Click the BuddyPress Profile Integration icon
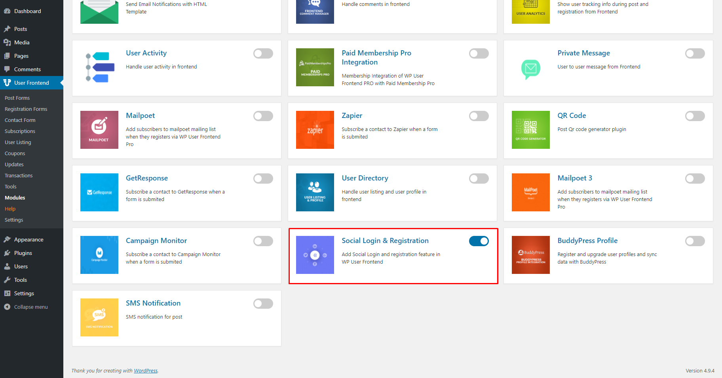Viewport: 722px width, 378px height. pyautogui.click(x=531, y=255)
